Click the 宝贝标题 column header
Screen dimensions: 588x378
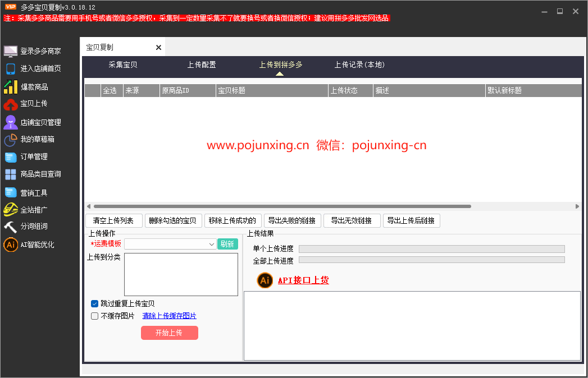272,91
